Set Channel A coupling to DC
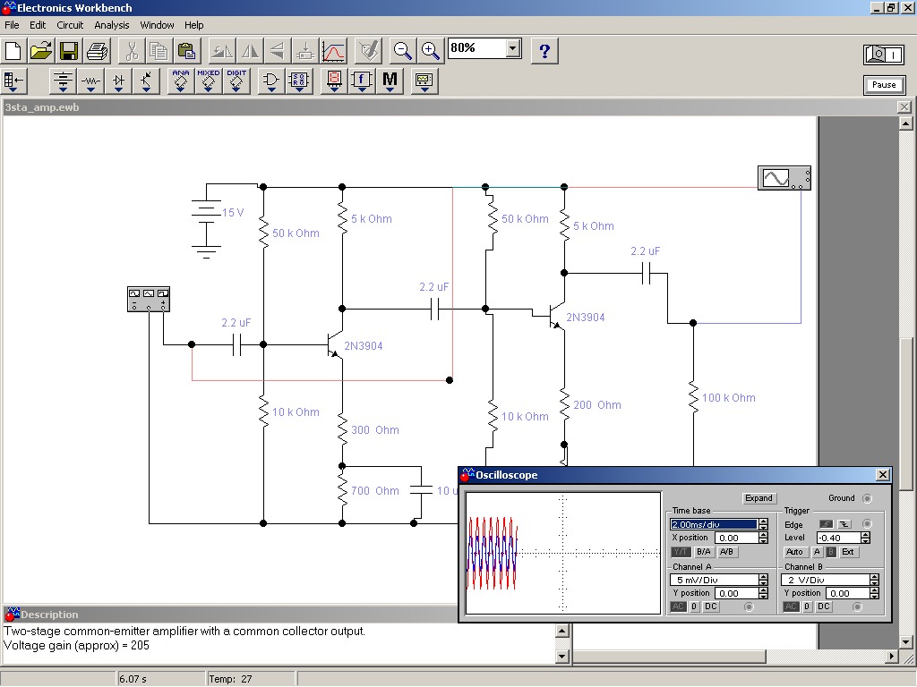917x687 pixels. [710, 607]
